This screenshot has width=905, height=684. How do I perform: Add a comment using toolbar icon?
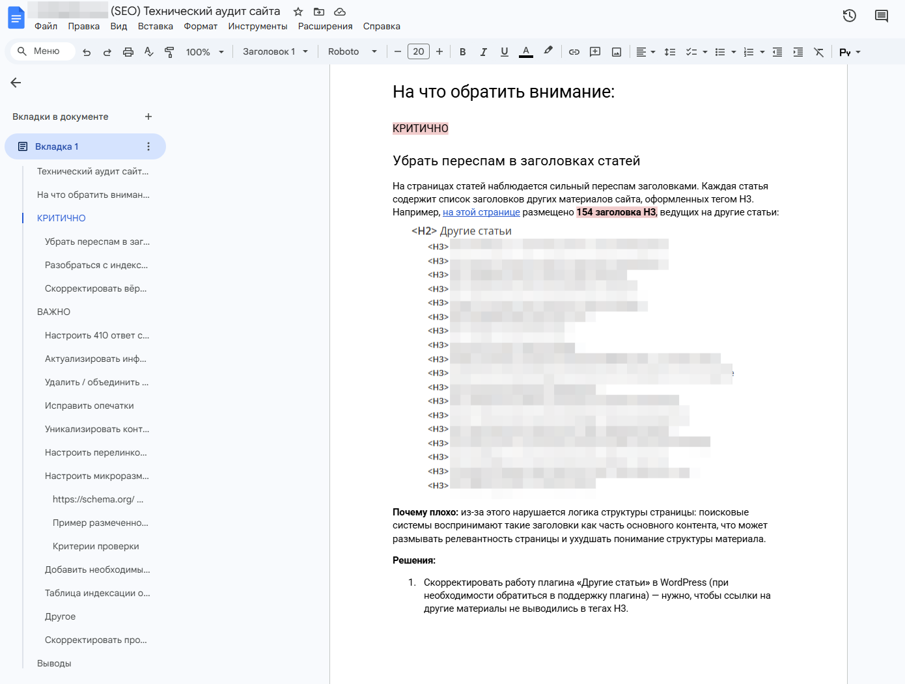coord(595,52)
